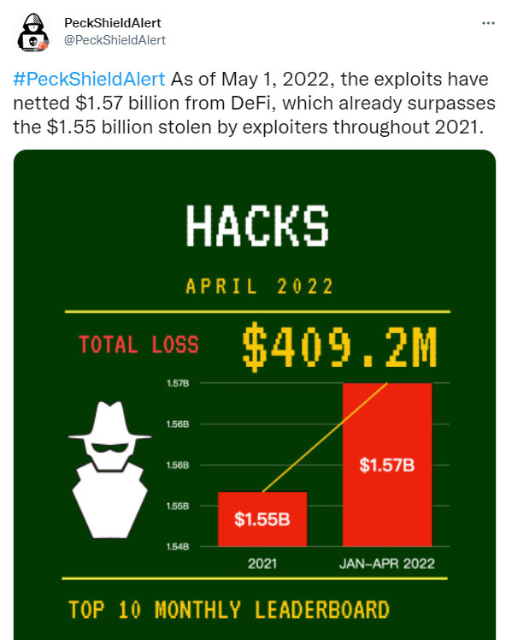Screen dimensions: 506x640
Task: Click the white hacker figure in the infographic
Action: click(x=110, y=470)
